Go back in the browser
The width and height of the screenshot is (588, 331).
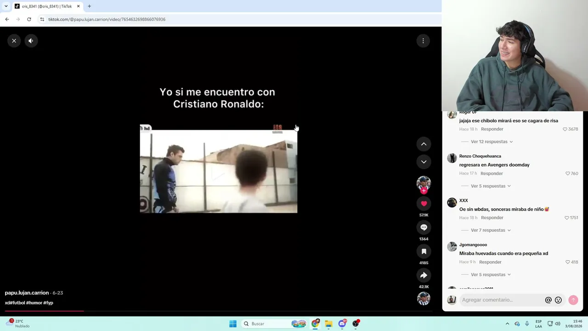pos(7,19)
